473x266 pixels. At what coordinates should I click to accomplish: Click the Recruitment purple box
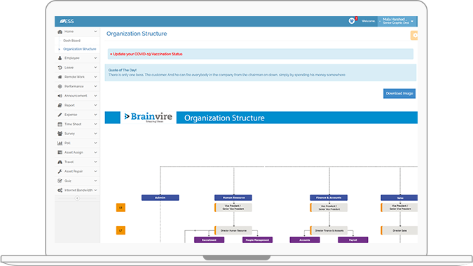[x=210, y=240]
